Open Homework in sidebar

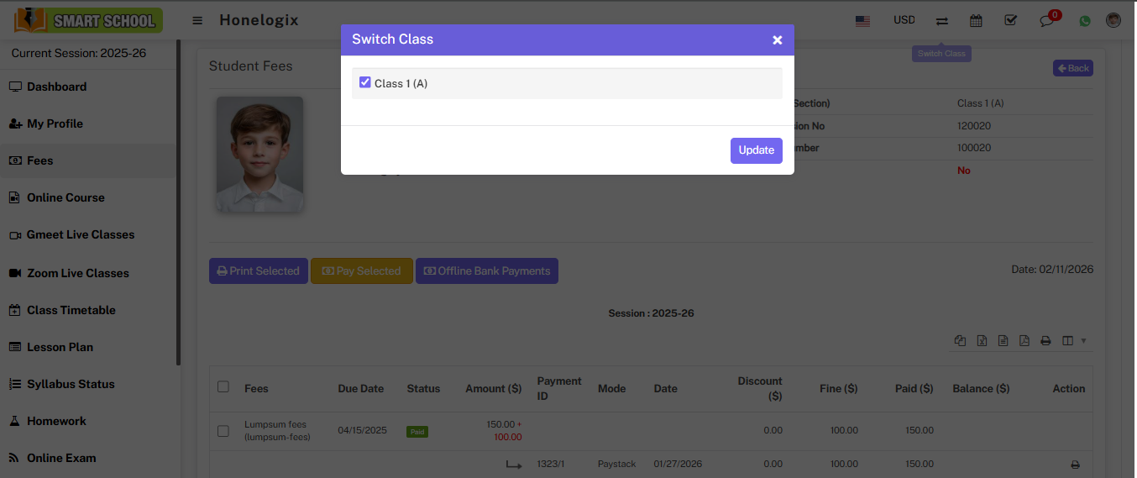[x=56, y=421]
